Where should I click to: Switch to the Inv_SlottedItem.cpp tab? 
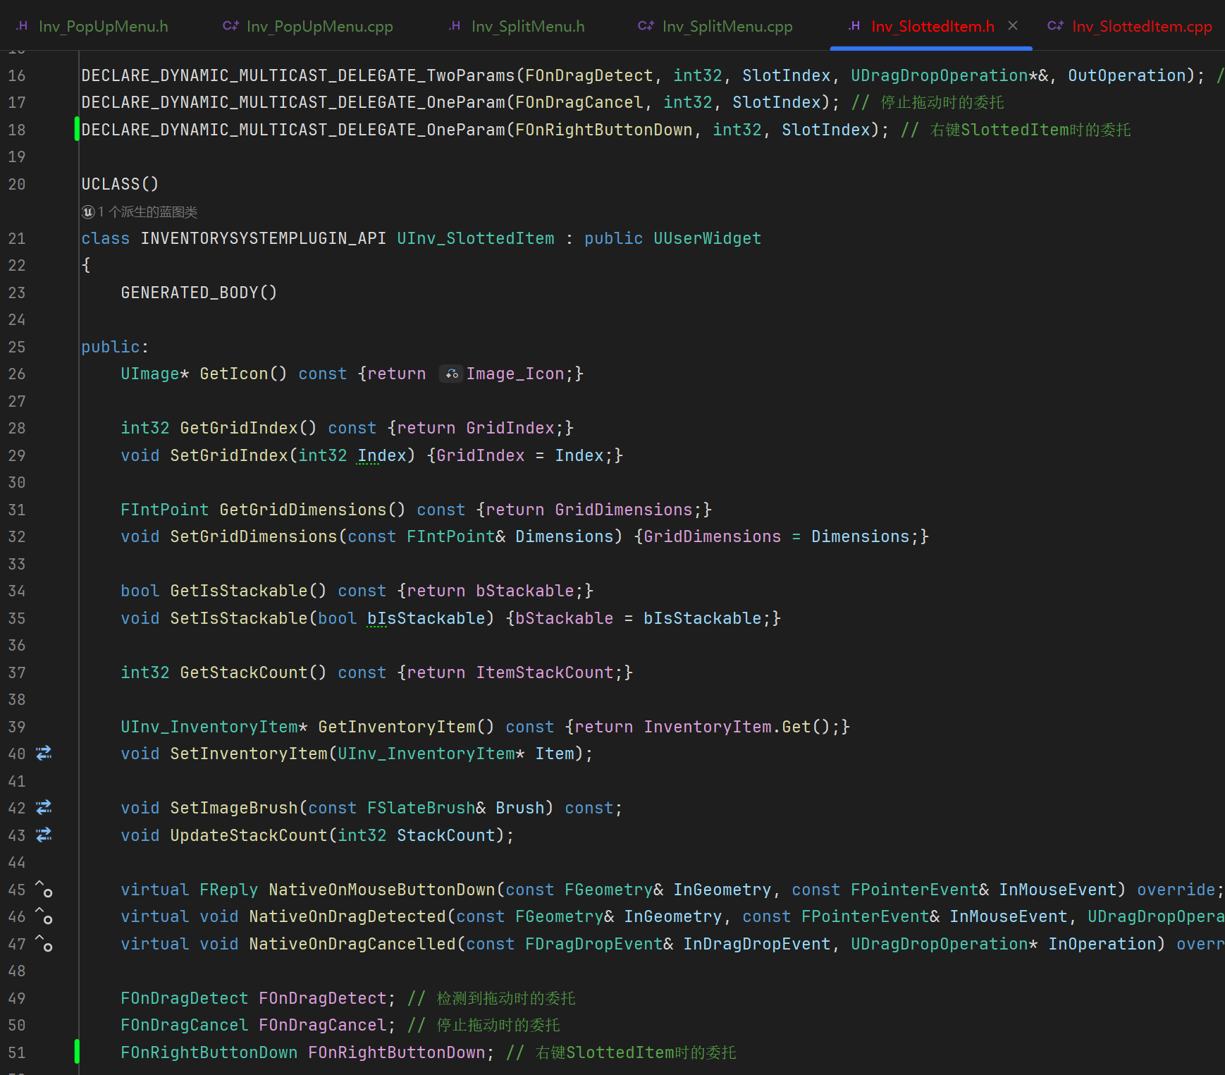click(1130, 26)
